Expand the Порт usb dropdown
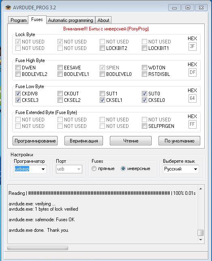The height and width of the screenshot is (261, 212). [69, 169]
